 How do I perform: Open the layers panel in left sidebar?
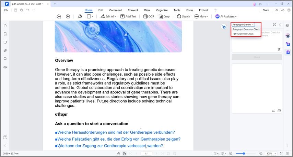pos(5,67)
